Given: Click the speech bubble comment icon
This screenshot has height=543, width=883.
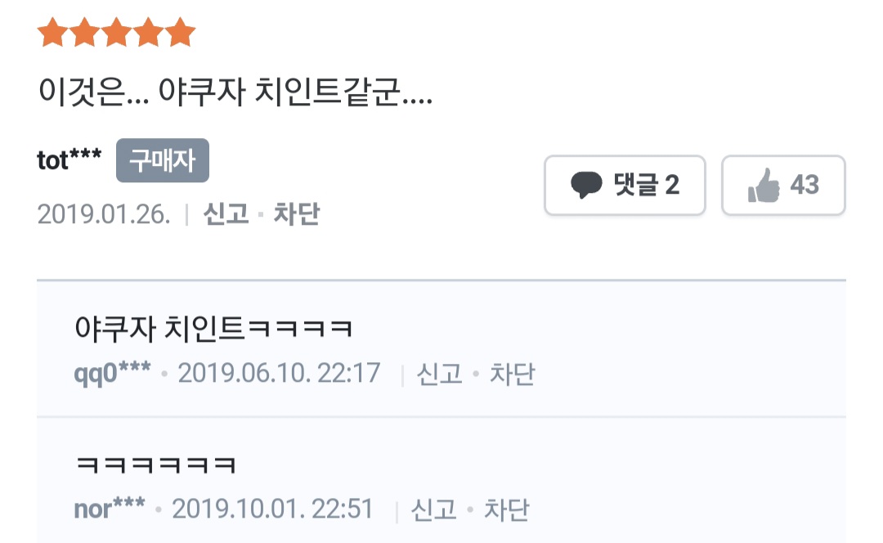Looking at the screenshot, I should coord(586,186).
